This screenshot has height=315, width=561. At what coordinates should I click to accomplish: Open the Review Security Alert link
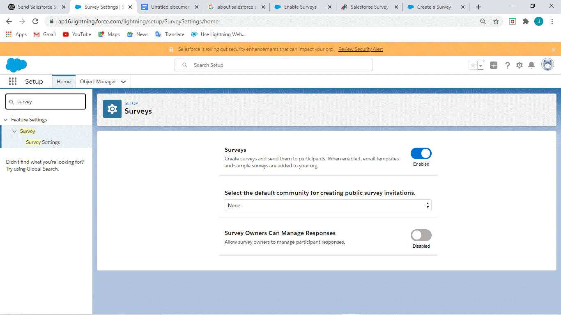click(x=360, y=49)
